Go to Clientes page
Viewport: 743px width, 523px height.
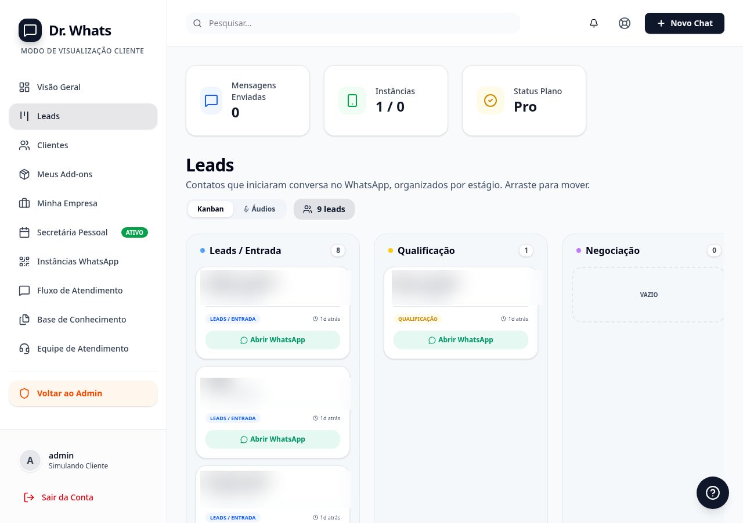[83, 145]
